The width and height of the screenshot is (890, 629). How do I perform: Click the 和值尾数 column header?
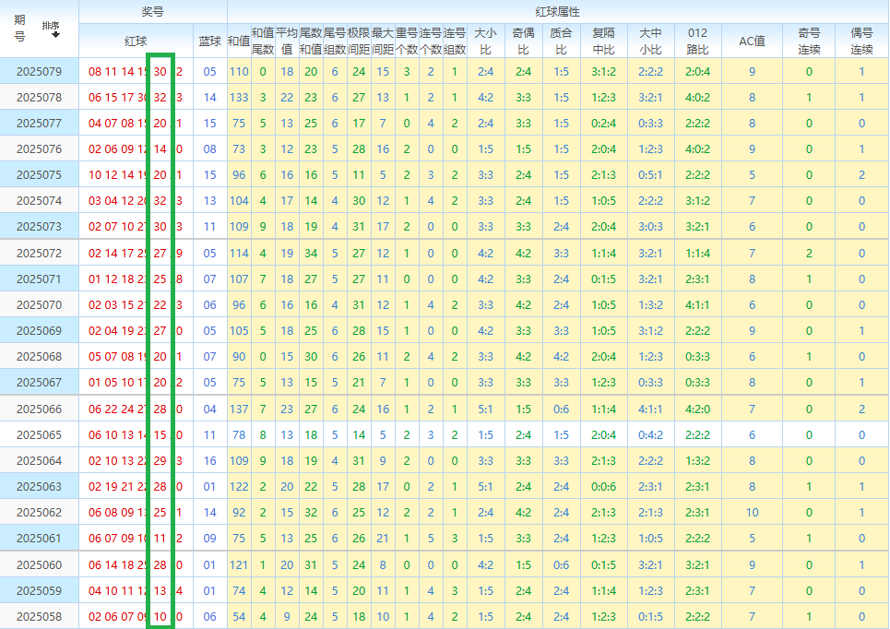coord(263,41)
